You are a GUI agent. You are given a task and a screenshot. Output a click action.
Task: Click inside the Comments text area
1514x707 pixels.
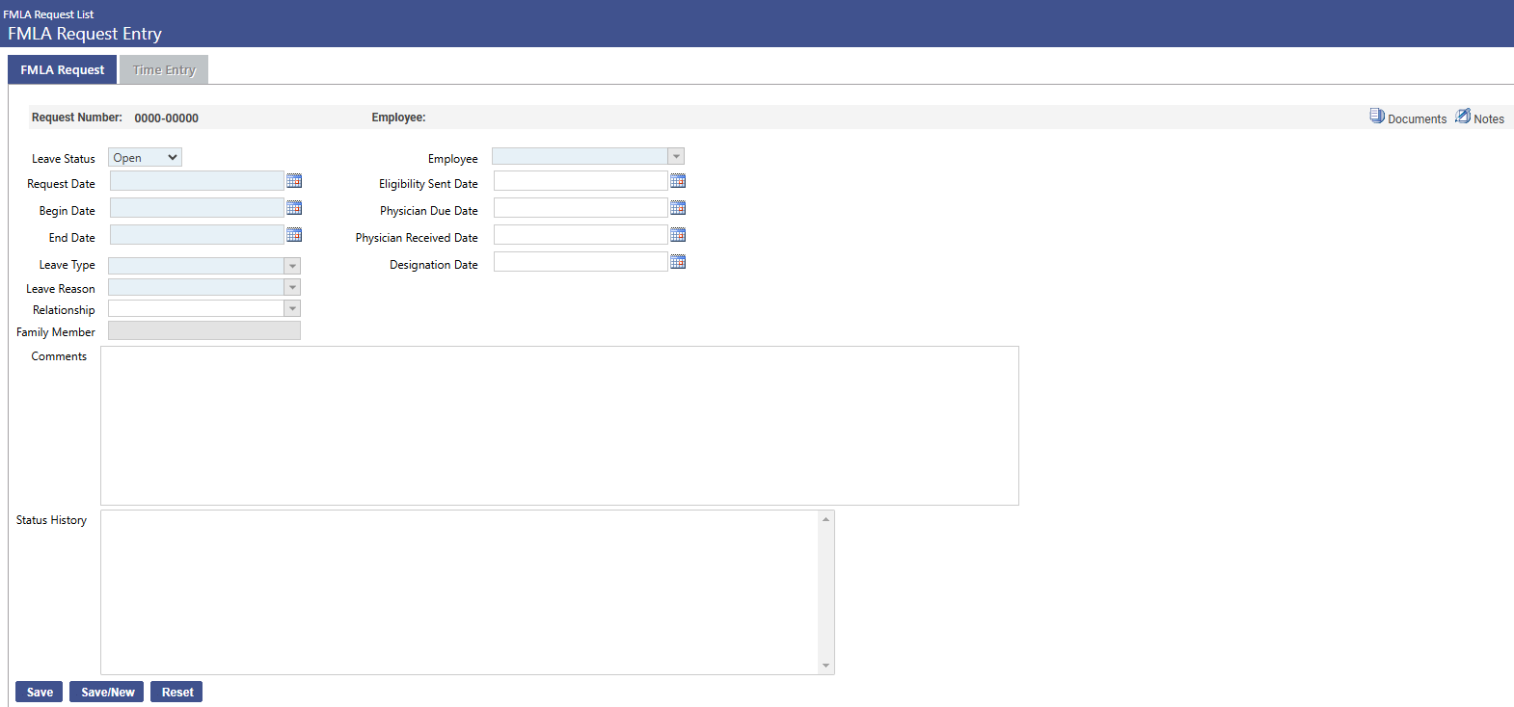(559, 426)
